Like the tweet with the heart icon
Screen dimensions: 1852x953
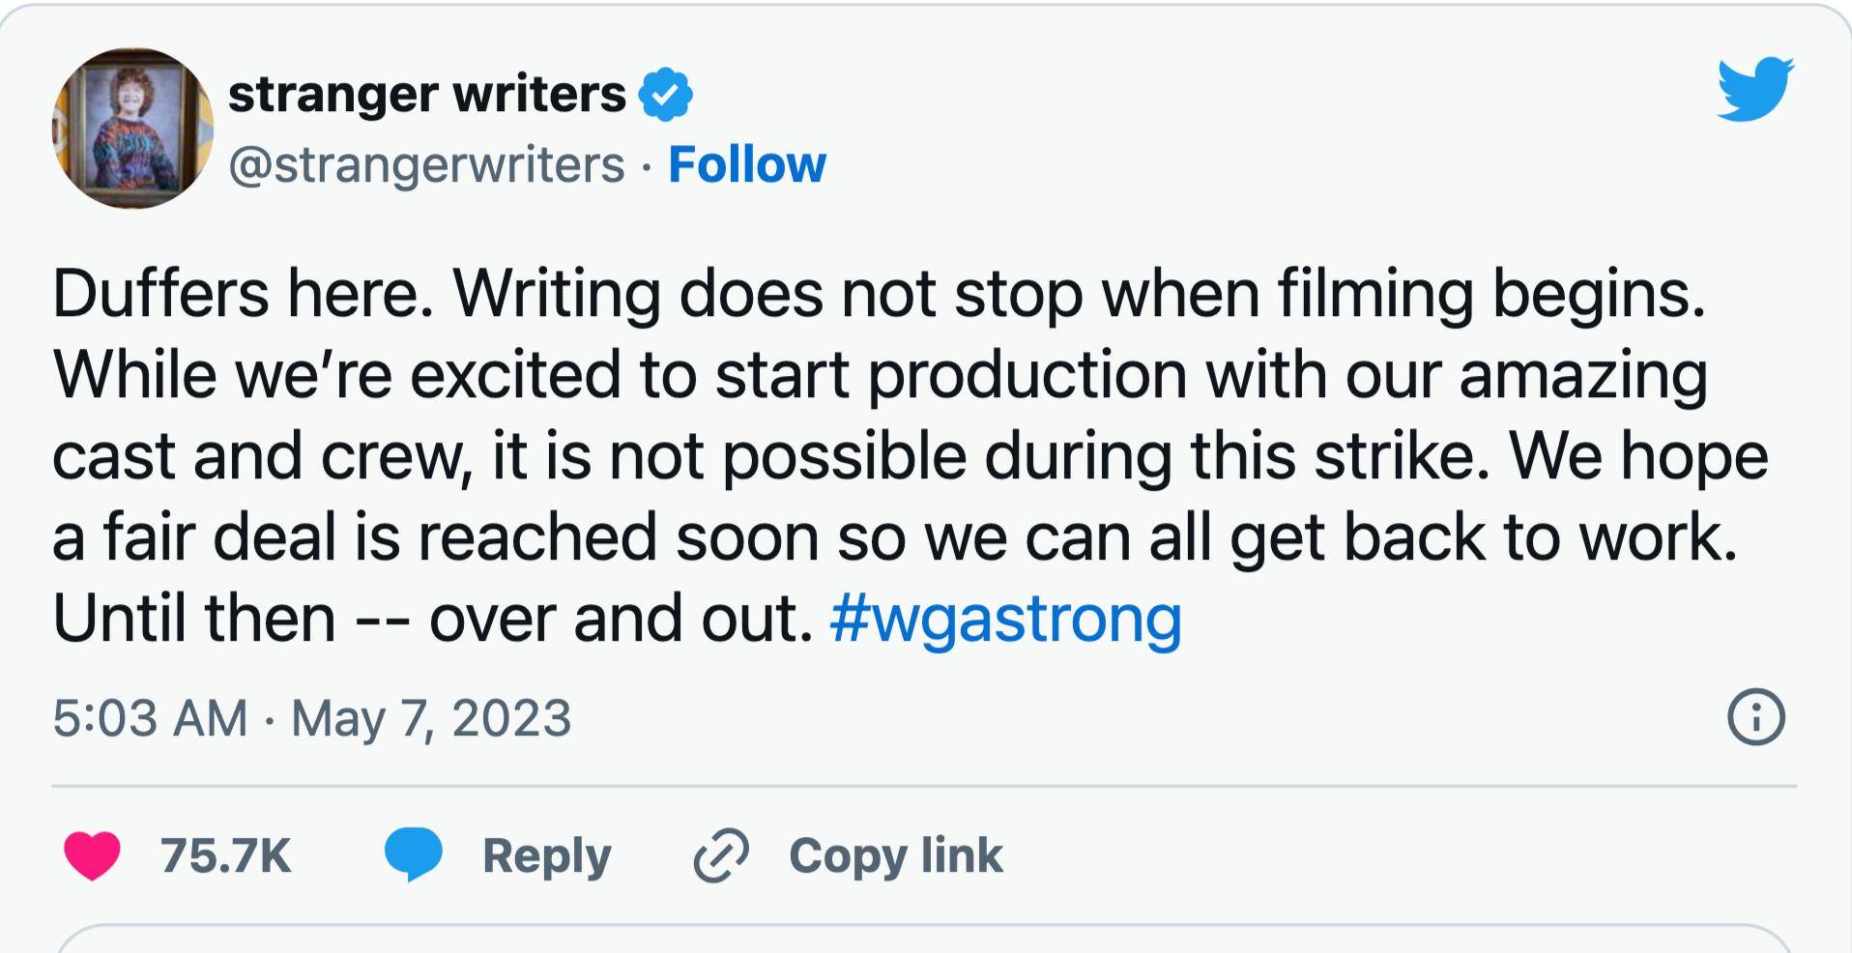click(x=92, y=855)
